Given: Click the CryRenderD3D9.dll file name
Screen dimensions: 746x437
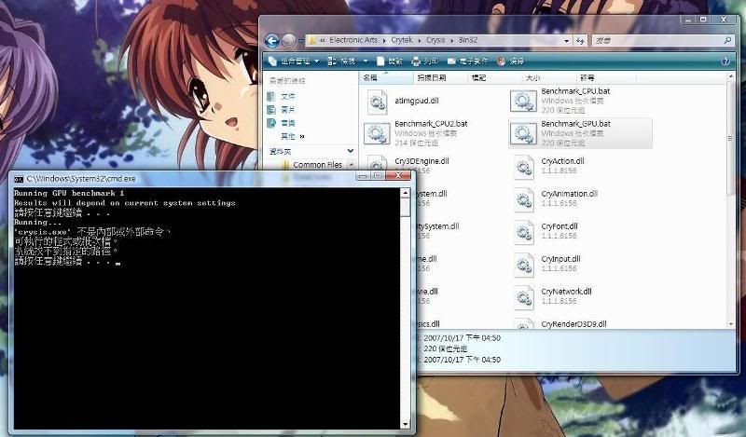Looking at the screenshot, I should click(573, 324).
